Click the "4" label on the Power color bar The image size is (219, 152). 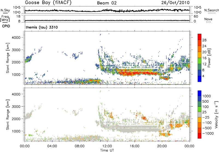pyautogui.click(x=203, y=76)
